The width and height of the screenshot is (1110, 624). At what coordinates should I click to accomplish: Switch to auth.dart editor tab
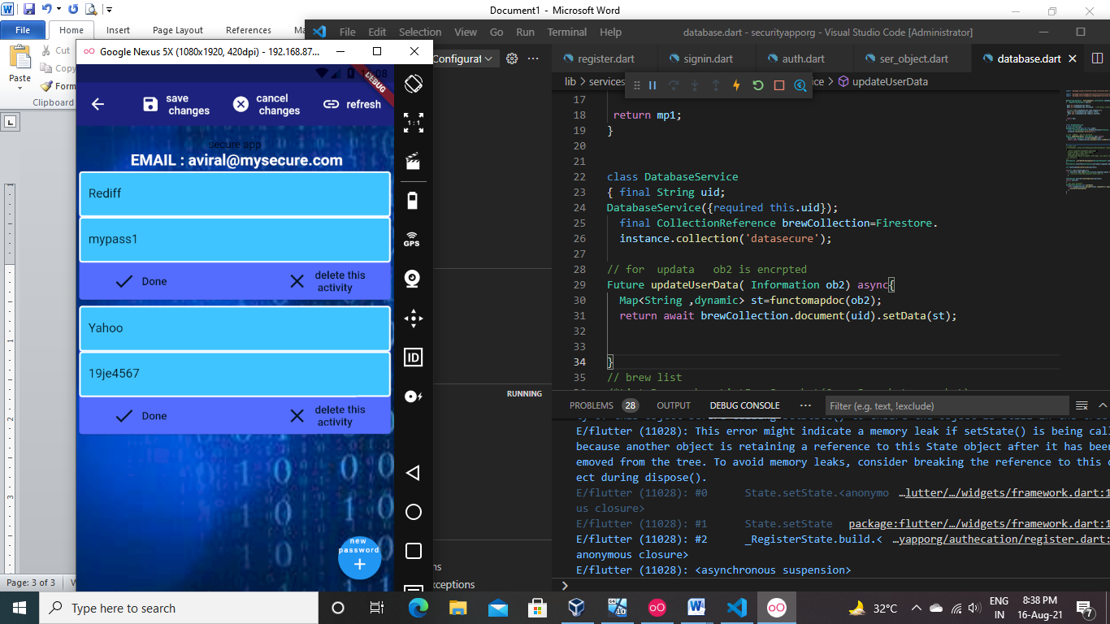[803, 58]
